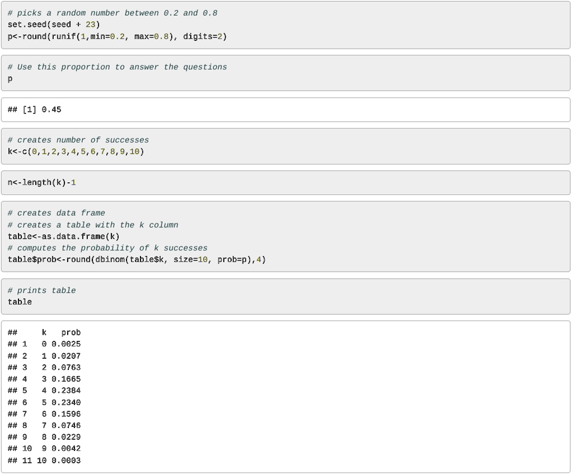Click the set.seed(seed + 23) code line
Screen dimensions: 573x475
(x=54, y=25)
